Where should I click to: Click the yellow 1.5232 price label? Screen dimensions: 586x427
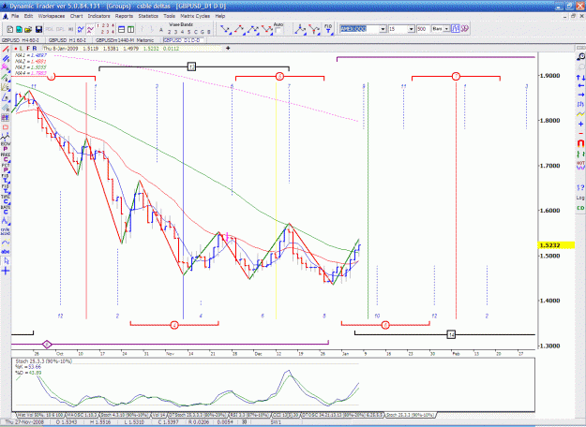556,245
